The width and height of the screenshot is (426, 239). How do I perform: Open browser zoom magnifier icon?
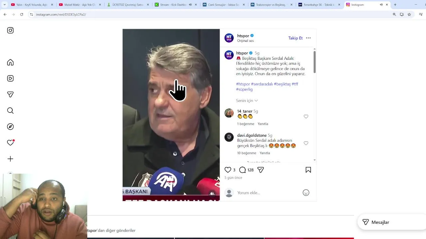tap(394, 14)
